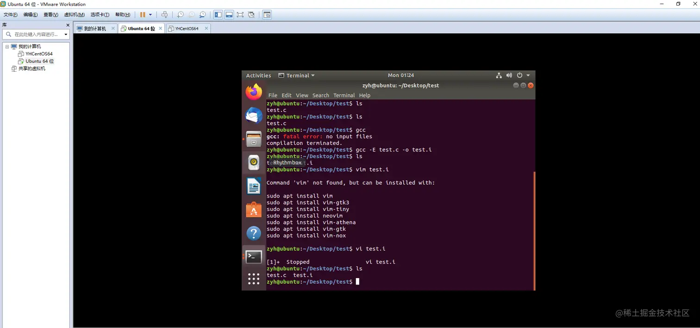Click the '[1]+ Stopped' line
This screenshot has width=700, height=328.
(331, 262)
